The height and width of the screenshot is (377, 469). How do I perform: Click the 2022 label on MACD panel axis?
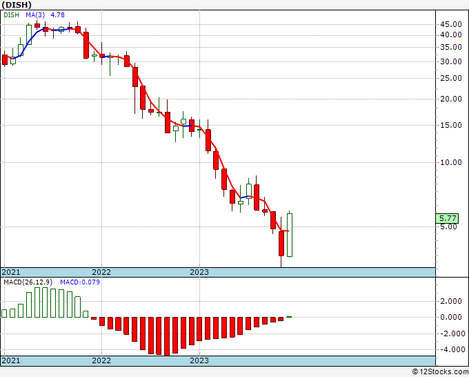pos(101,360)
